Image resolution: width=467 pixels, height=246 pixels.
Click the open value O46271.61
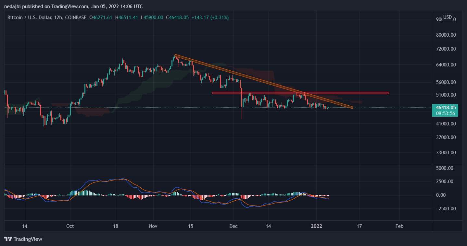(100, 18)
